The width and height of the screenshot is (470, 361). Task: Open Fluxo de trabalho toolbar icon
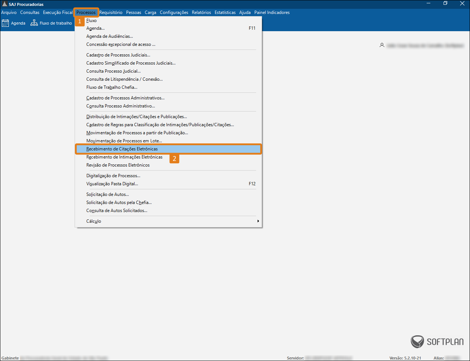(x=34, y=23)
